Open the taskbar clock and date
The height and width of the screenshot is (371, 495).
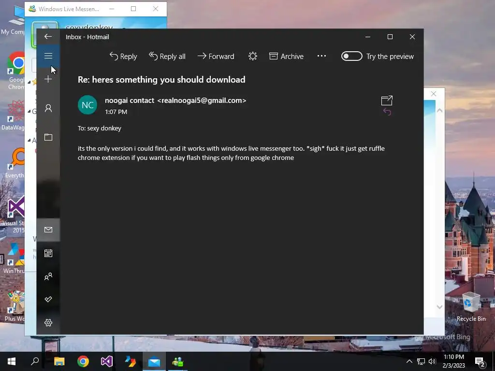[453, 361]
